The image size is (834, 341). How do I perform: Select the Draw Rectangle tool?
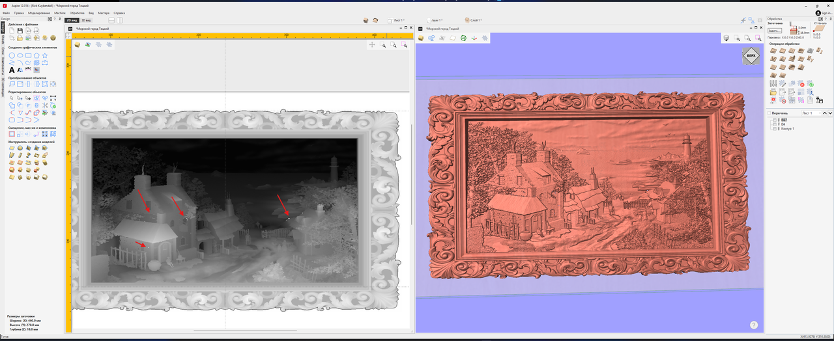[x=28, y=55]
